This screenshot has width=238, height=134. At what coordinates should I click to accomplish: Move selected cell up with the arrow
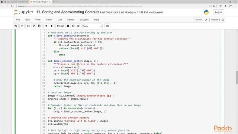click(46, 26)
